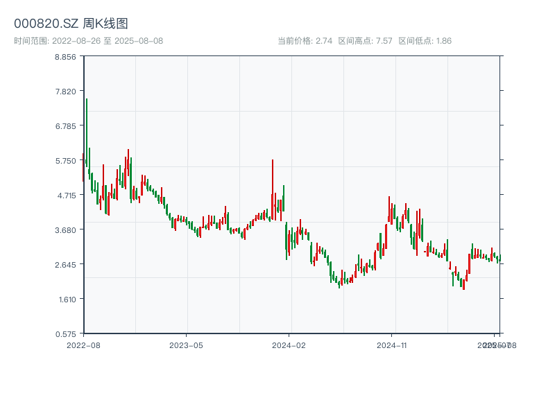Screen dimensions: 555x416
Task: Click y-axis value 6.785
Action: [65, 126]
